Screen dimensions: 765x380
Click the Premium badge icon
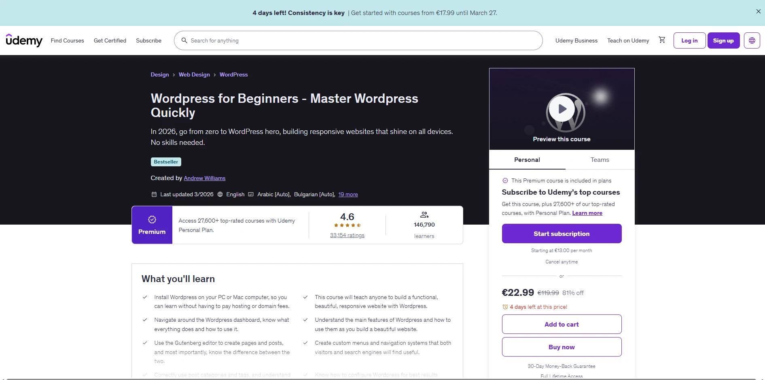(x=152, y=219)
